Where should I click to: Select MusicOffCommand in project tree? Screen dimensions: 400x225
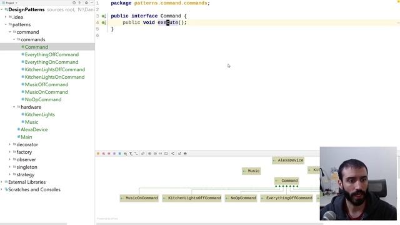click(x=46, y=84)
